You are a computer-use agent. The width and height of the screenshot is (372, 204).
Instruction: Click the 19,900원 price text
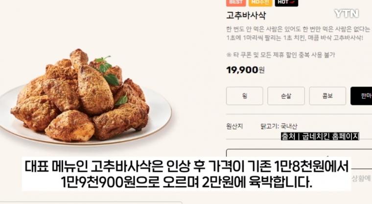coord(245,70)
